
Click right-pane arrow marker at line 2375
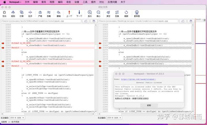pyautogui.click(x=100, y=61)
